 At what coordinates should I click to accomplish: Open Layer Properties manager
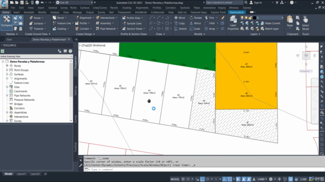[233, 23]
